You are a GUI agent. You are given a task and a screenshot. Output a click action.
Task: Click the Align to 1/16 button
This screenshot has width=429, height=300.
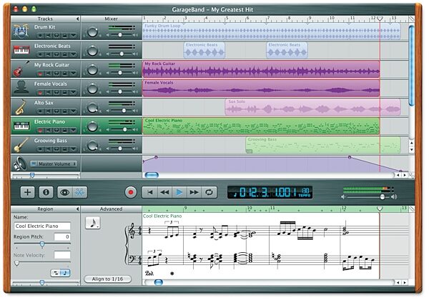click(x=107, y=279)
